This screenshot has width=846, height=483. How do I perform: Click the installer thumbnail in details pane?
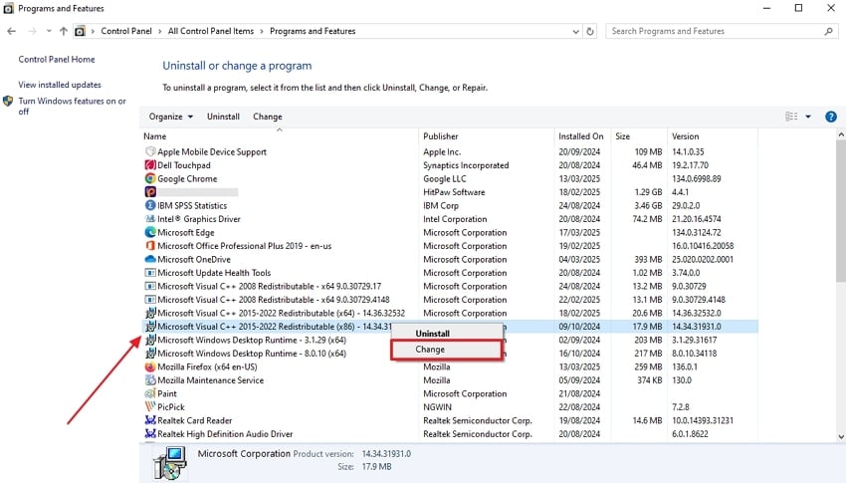[x=170, y=463]
